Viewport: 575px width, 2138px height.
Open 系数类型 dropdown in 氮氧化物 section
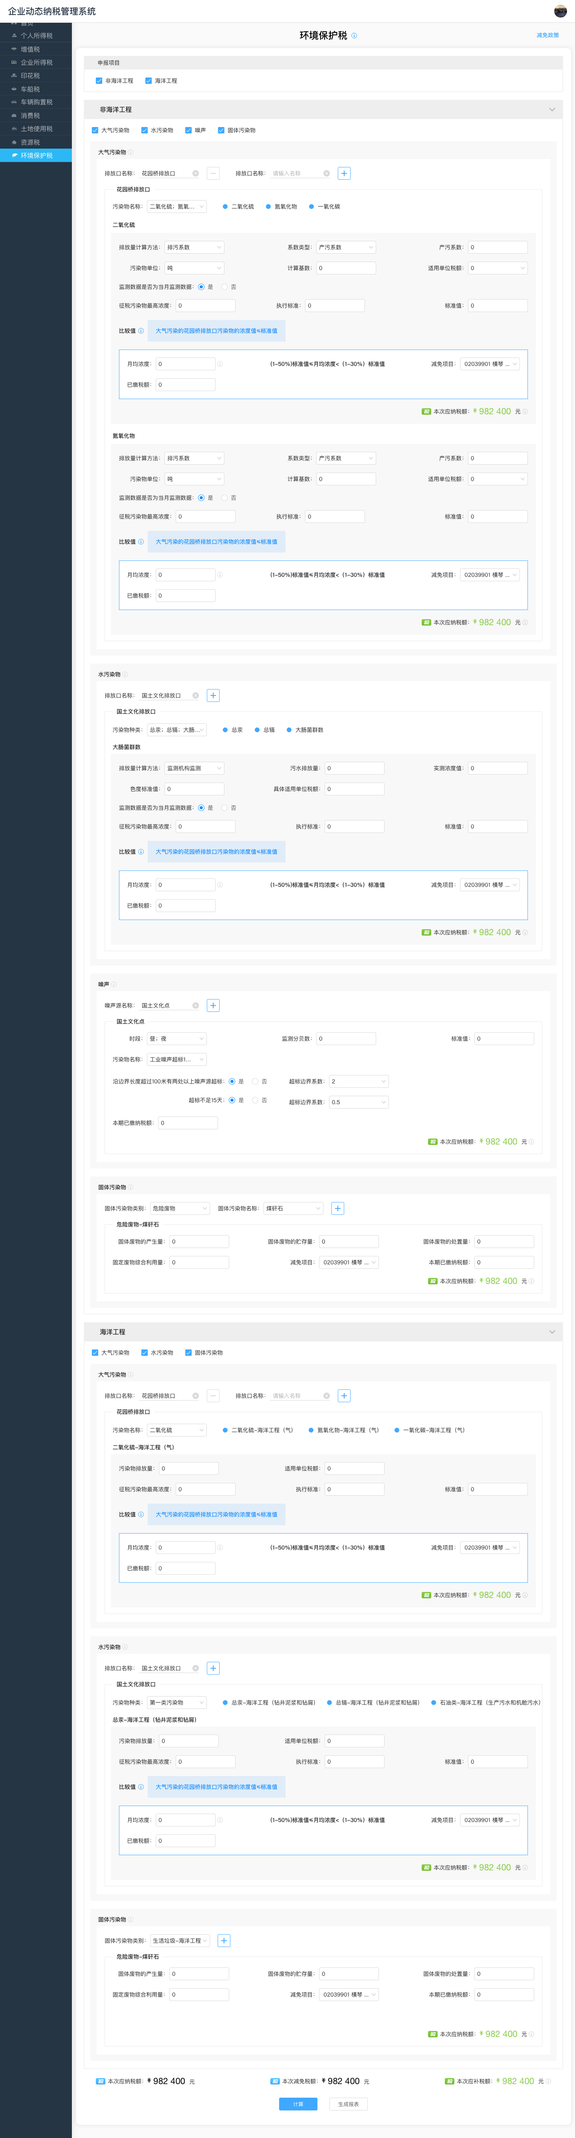click(x=346, y=458)
